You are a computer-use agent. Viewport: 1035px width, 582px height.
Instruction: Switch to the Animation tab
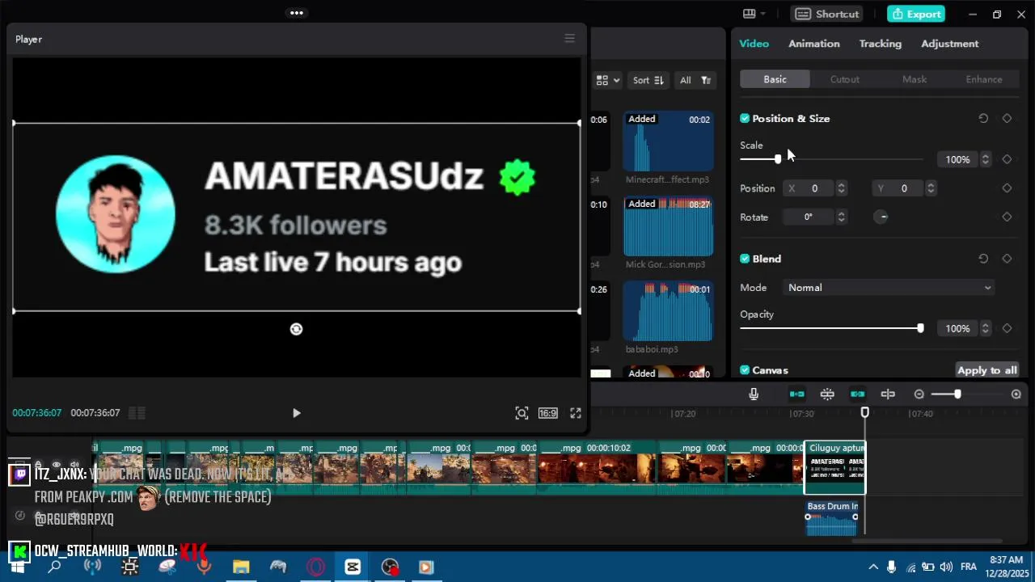[814, 44]
